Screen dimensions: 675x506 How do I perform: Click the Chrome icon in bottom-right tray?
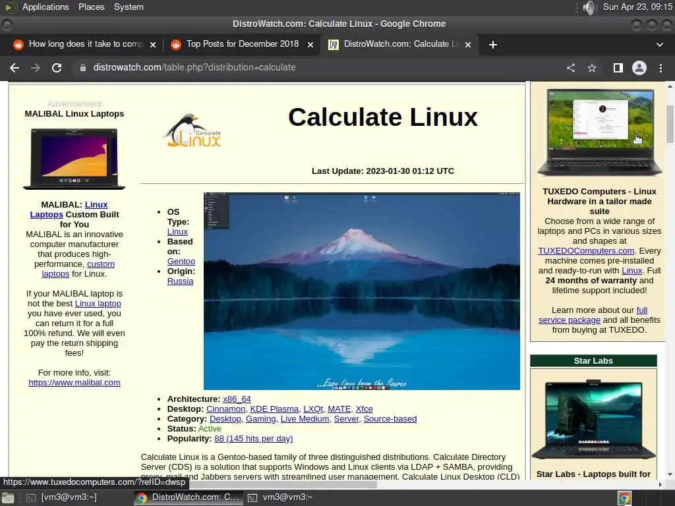(624, 498)
